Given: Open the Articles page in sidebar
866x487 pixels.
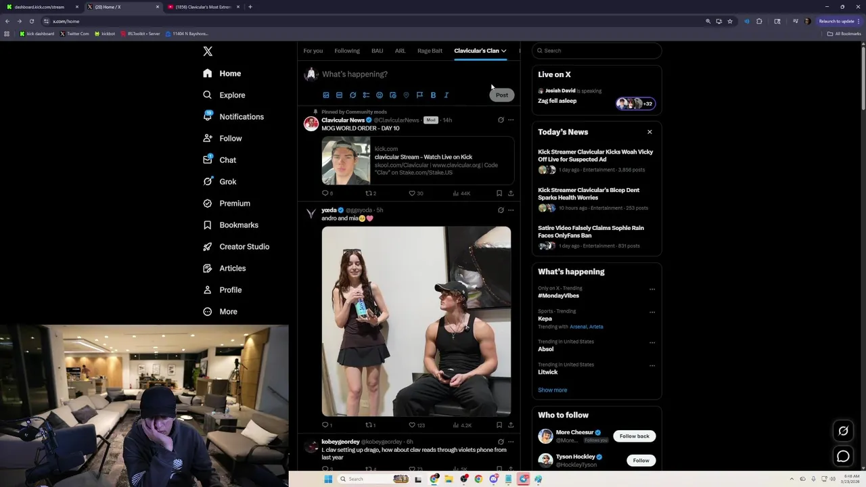Looking at the screenshot, I should 225,269.
